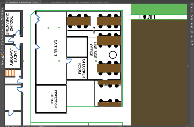Open the zoom level dropdown in status bar
Screen dimensions: 194x127
pos(12,126)
